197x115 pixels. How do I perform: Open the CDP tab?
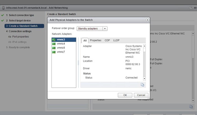pos(107,40)
